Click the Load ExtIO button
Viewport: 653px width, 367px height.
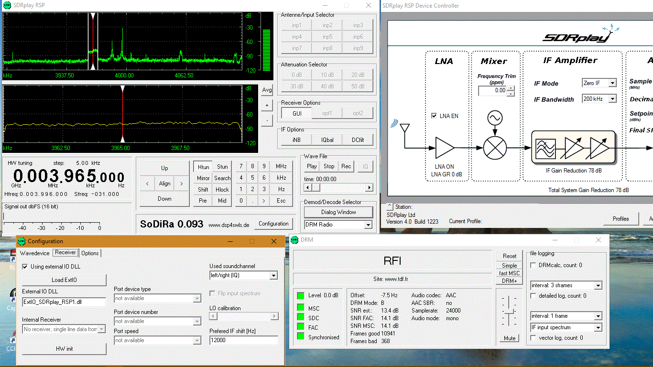click(64, 280)
